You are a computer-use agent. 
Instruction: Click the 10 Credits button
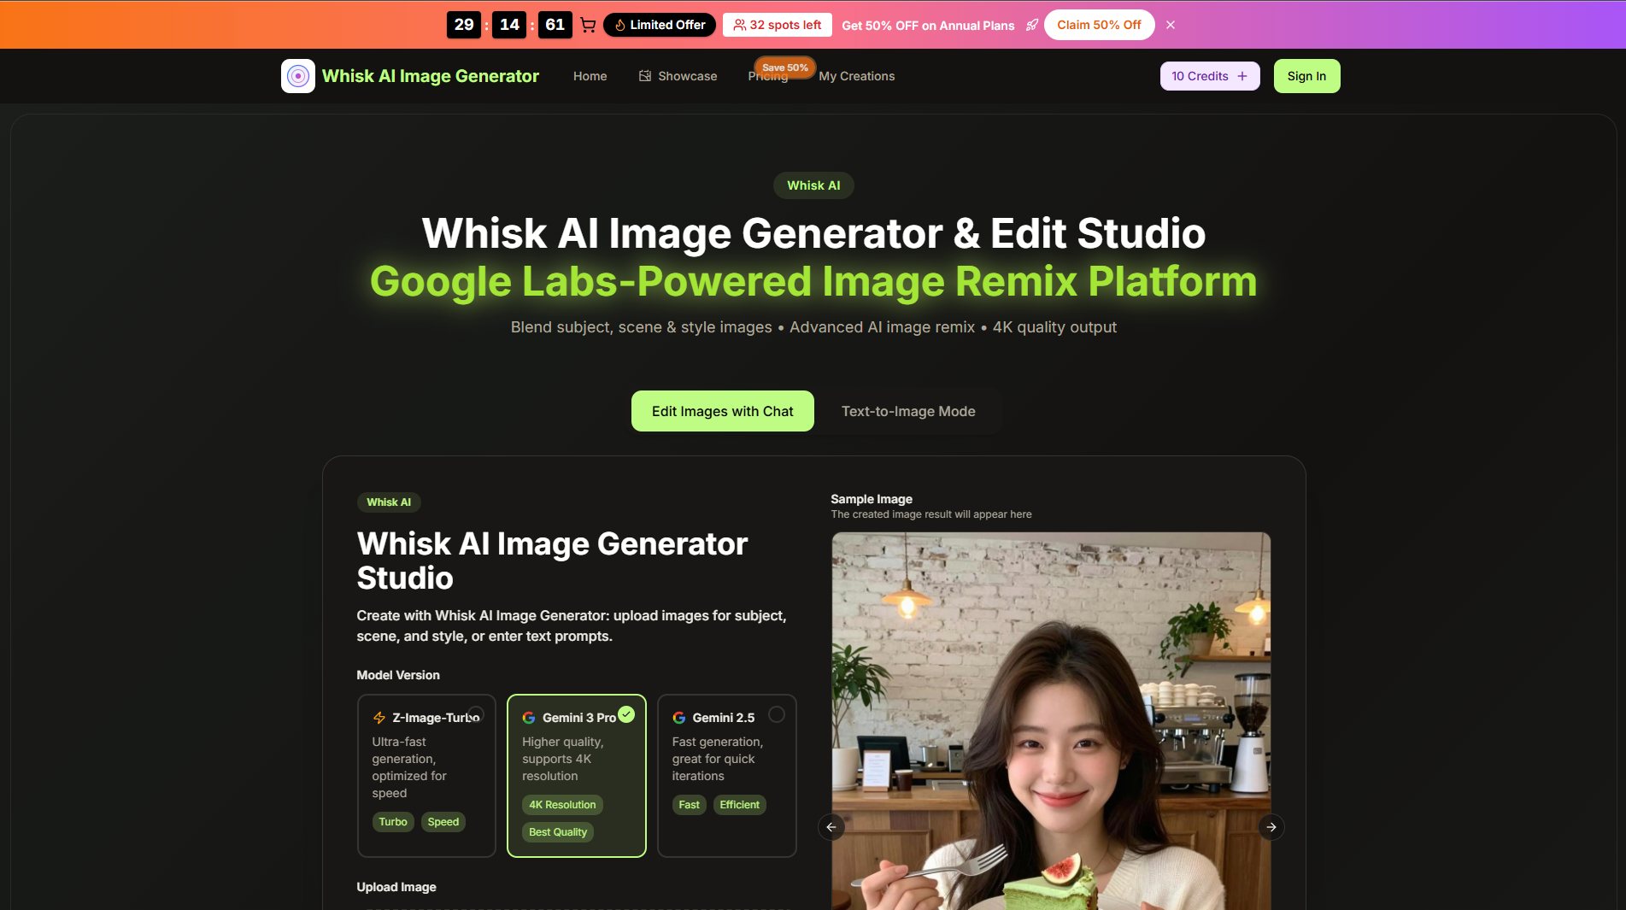1210,76
